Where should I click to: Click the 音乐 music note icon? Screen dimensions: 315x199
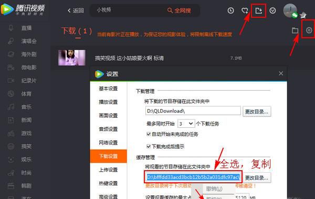click(11, 107)
